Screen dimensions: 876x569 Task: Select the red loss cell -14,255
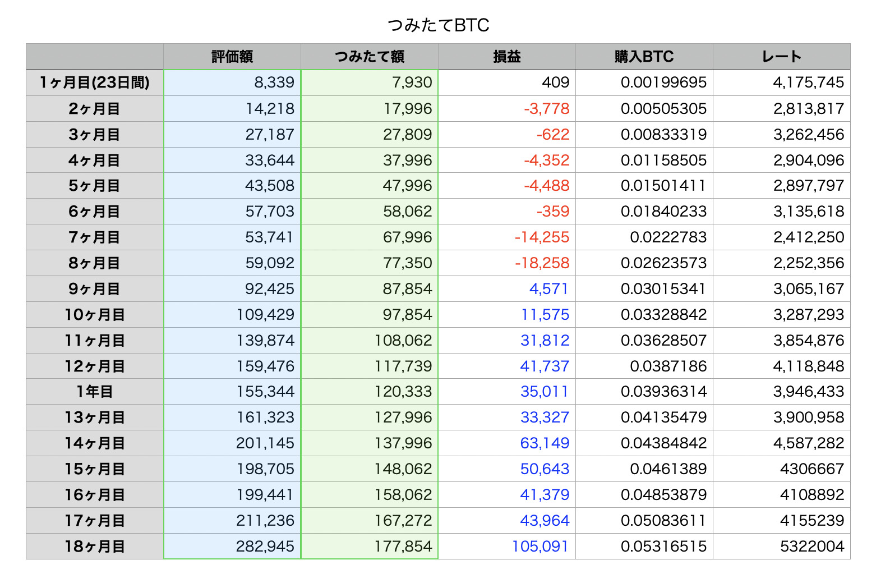click(507, 237)
